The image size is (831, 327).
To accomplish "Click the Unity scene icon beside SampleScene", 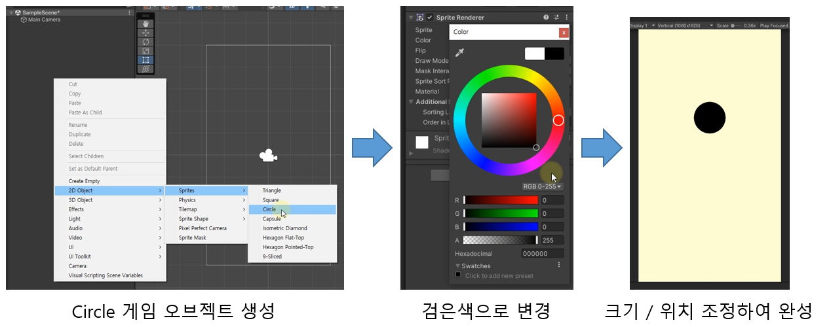I will pos(16,12).
